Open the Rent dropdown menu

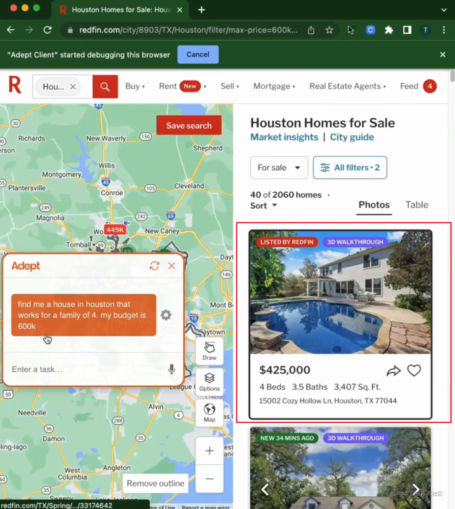click(x=183, y=86)
